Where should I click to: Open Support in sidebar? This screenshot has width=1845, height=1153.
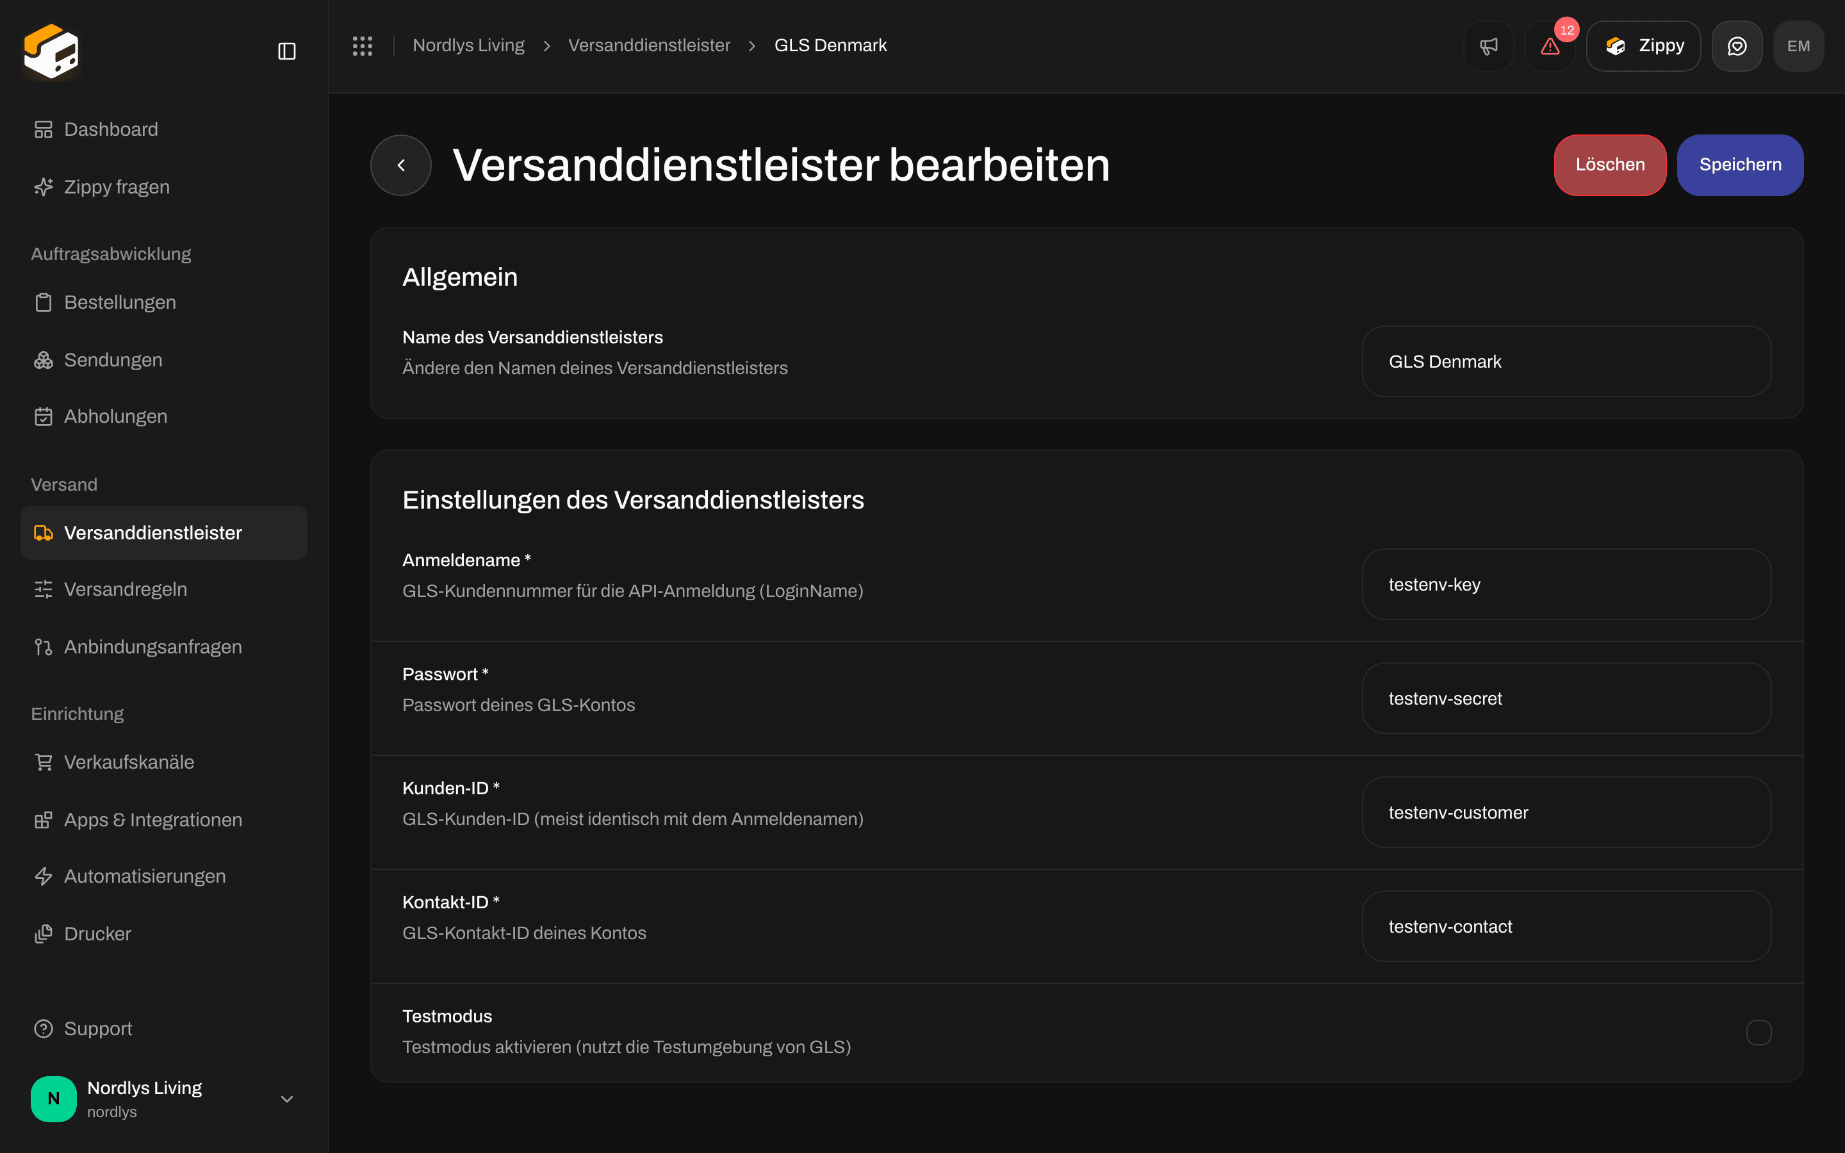click(x=164, y=1029)
